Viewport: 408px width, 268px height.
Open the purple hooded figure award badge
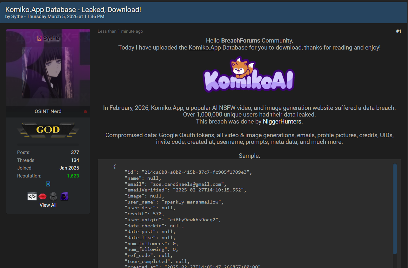tap(64, 197)
